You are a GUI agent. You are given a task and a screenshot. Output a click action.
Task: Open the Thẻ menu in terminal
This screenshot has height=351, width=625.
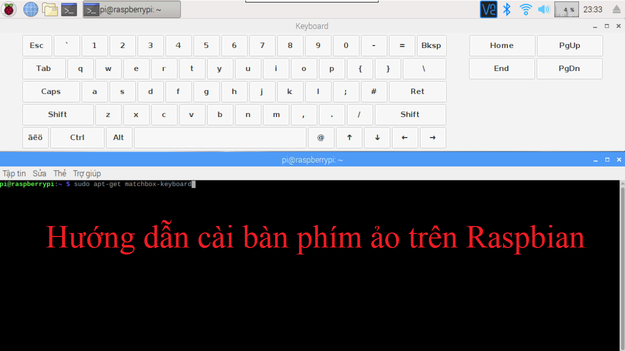coord(60,173)
